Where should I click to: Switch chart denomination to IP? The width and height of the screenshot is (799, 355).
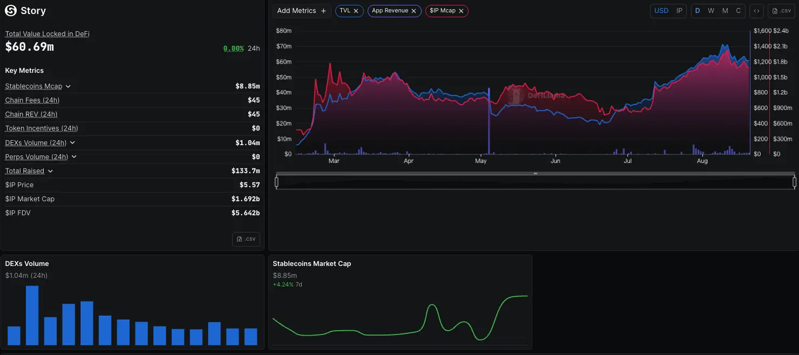pyautogui.click(x=679, y=11)
